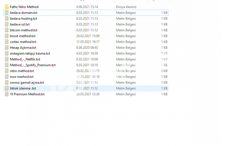The width and height of the screenshot is (249, 146).
Task: Select the file name nitro method.txt
Action: [x=22, y=71]
